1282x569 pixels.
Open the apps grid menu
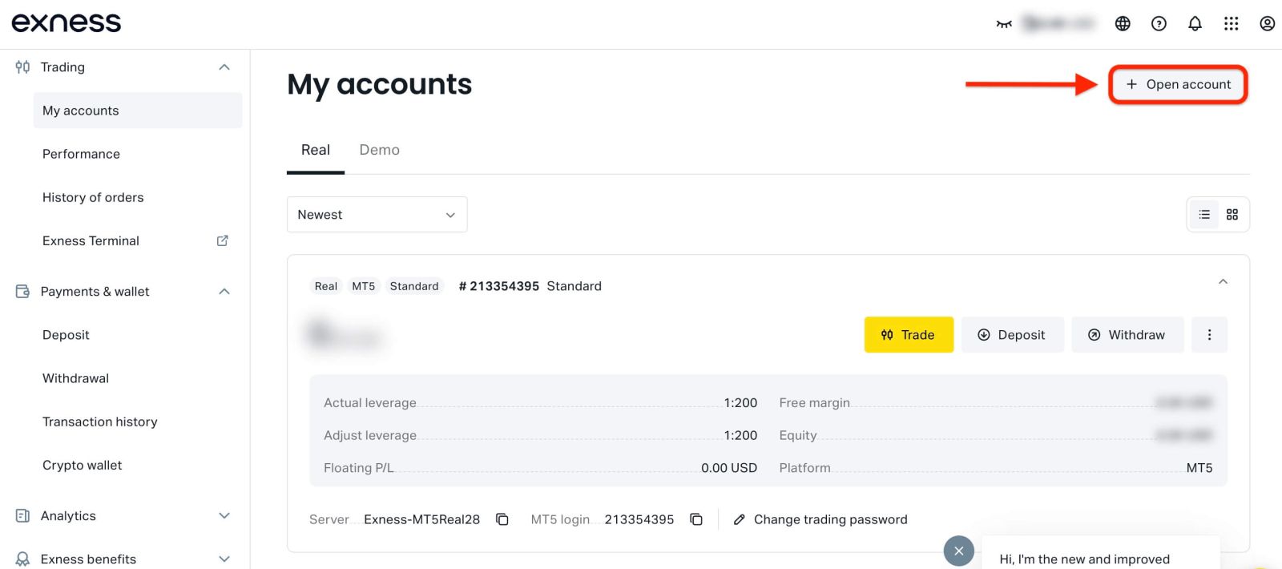(1231, 24)
